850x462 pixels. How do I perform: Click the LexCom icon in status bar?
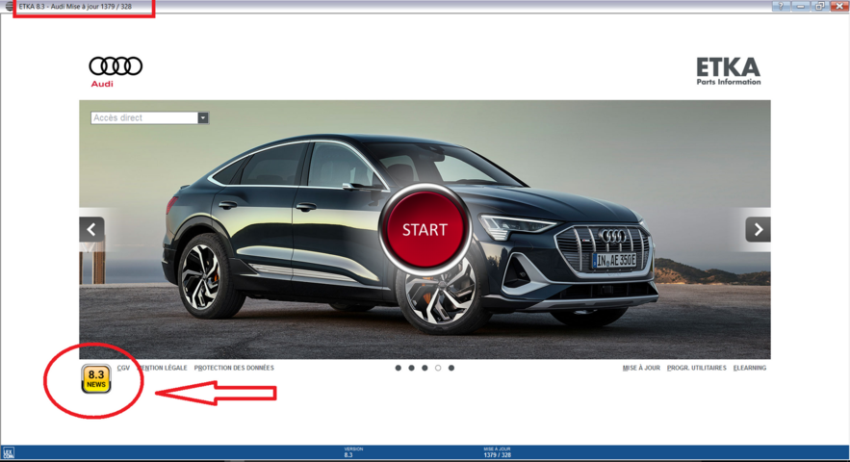coord(8,453)
